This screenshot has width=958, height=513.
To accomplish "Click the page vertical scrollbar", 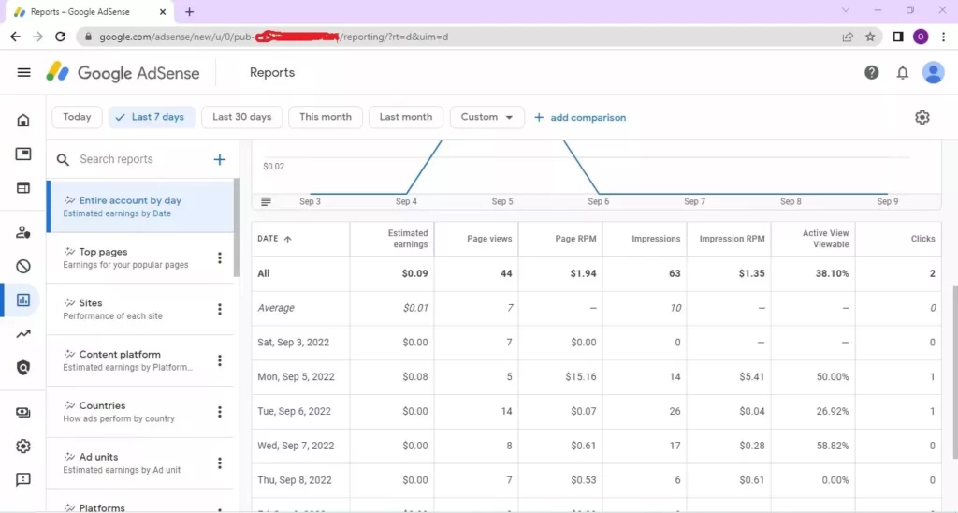I will point(954,372).
